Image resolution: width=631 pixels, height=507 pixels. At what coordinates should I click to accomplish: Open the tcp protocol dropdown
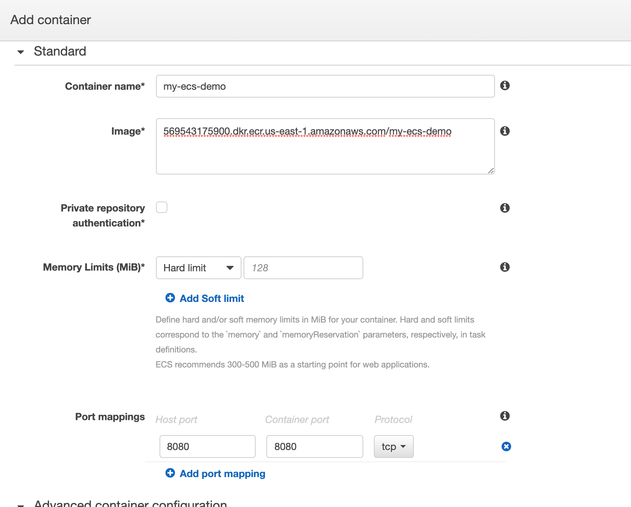click(x=393, y=446)
